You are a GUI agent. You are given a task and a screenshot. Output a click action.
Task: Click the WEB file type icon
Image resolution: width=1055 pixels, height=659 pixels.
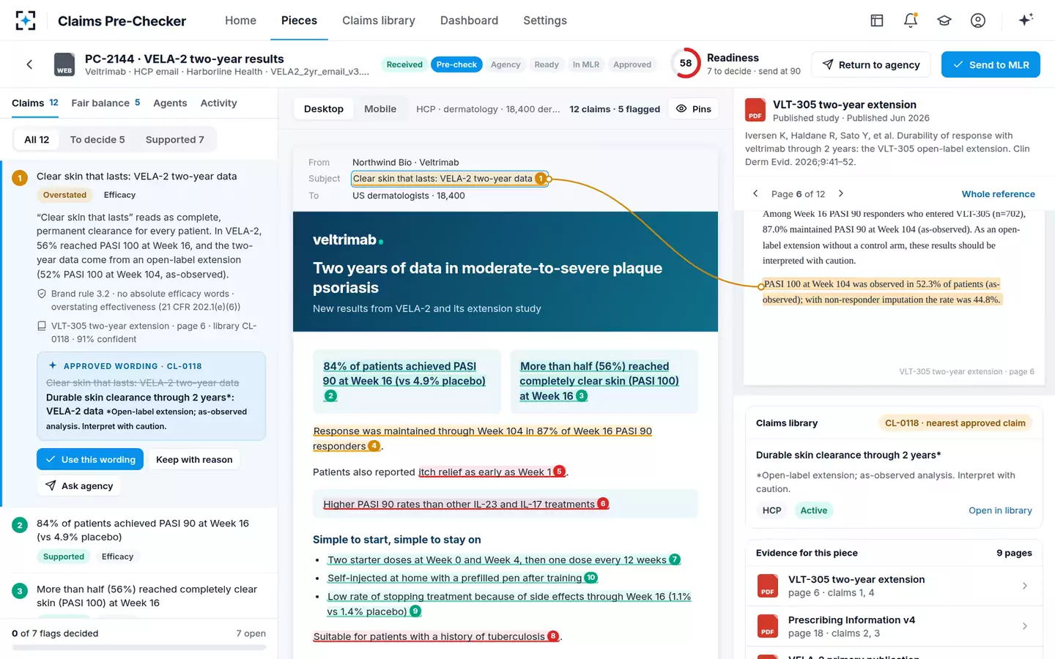[x=64, y=64]
